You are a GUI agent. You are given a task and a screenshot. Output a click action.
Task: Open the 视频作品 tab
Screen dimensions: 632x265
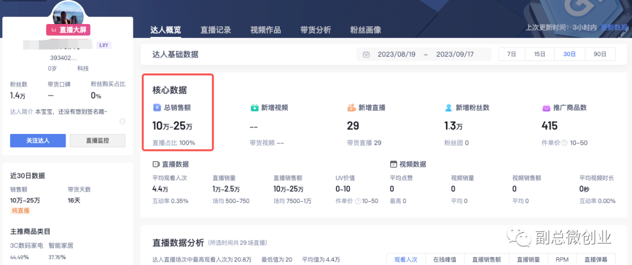266,30
